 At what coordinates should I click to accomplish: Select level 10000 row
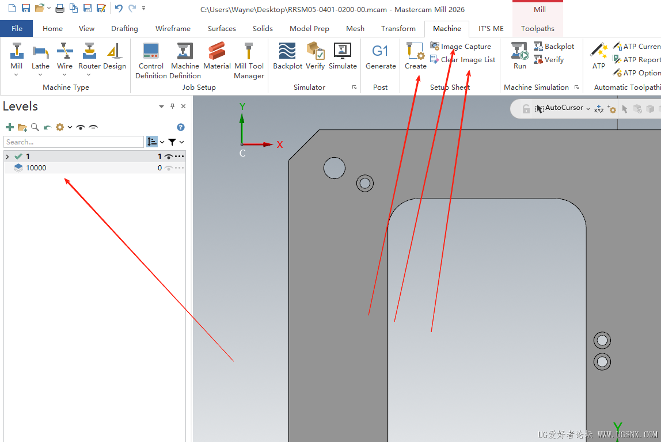[95, 168]
